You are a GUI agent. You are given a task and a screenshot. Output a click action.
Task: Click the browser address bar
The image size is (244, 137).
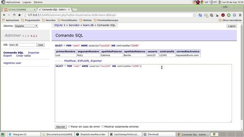point(109,15)
